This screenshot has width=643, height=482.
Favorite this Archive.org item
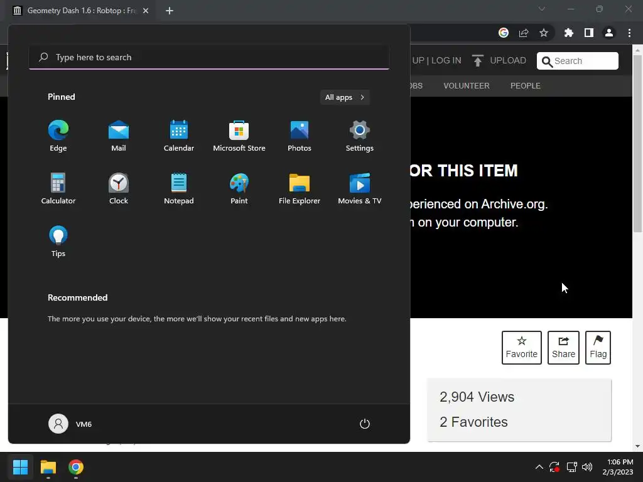click(522, 348)
